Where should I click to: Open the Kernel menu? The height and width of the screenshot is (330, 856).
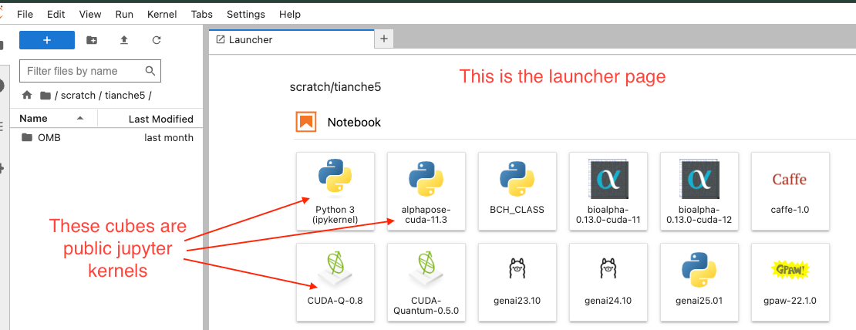point(162,14)
